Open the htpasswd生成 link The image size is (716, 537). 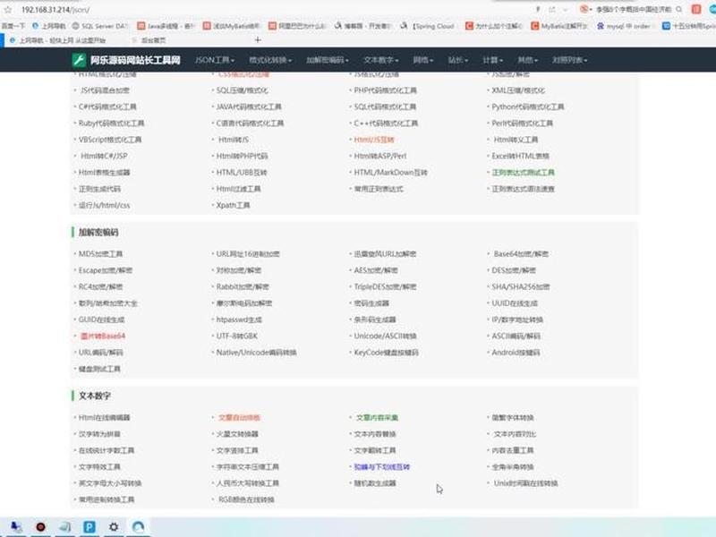click(239, 320)
